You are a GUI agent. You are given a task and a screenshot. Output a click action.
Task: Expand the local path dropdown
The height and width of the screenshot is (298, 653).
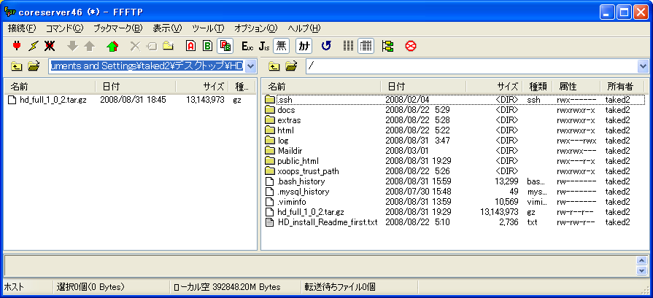(x=250, y=66)
